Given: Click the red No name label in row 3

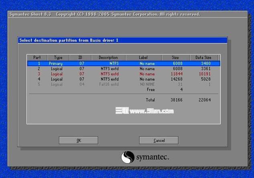Looking at the screenshot, I should [x=147, y=74].
